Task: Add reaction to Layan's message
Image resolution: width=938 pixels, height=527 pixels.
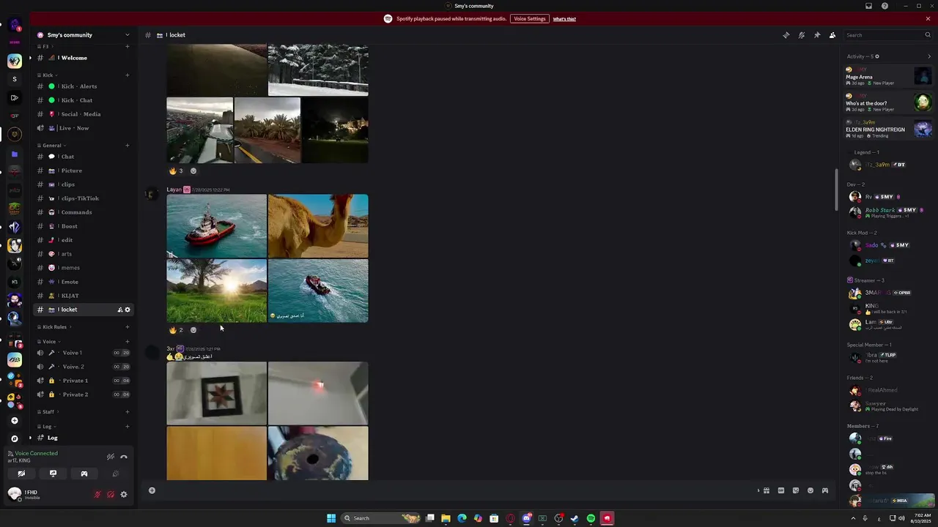Action: (193, 330)
